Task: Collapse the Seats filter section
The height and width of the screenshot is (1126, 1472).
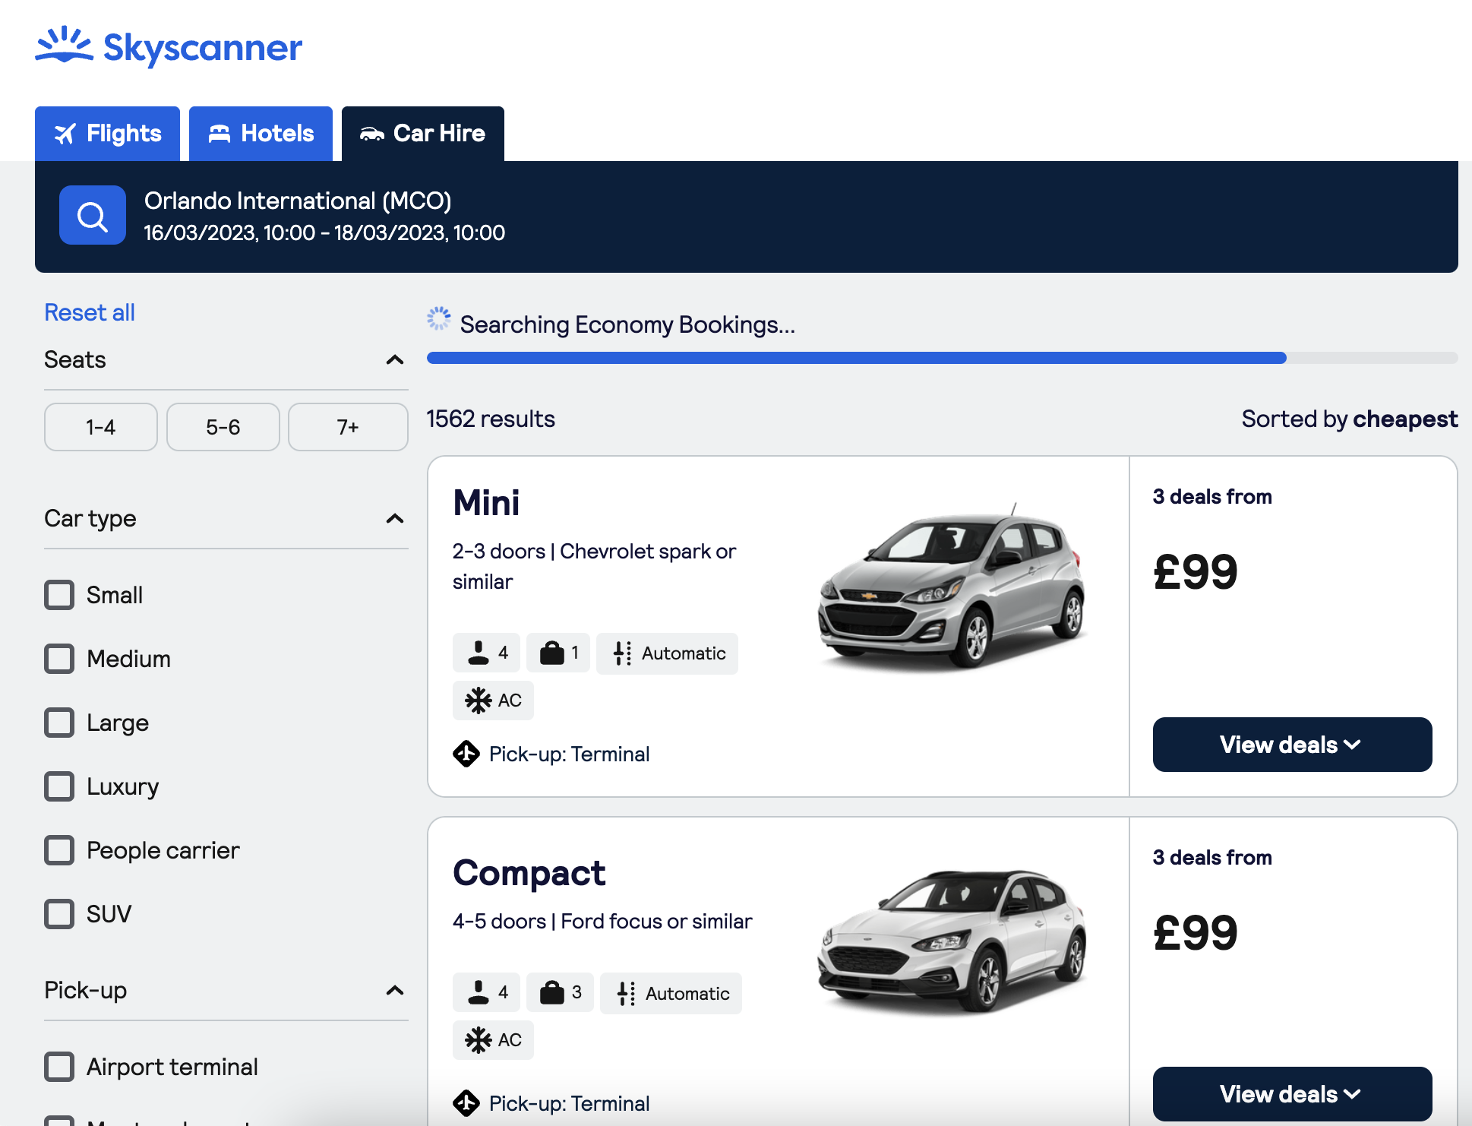Action: (x=395, y=359)
